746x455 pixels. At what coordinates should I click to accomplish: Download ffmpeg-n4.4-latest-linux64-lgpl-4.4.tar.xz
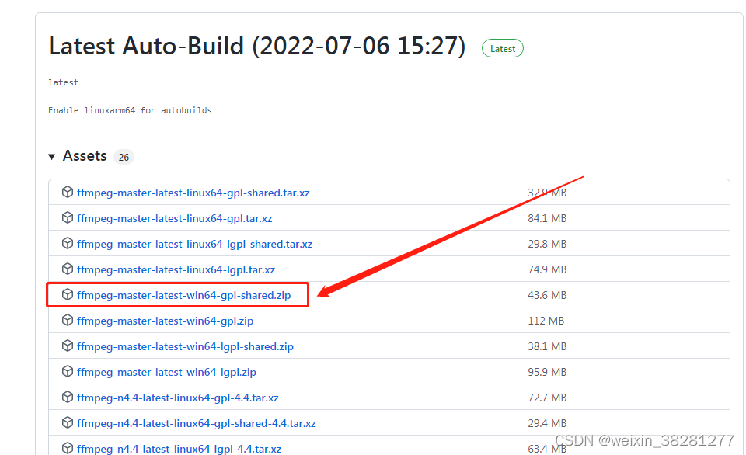coord(179,449)
